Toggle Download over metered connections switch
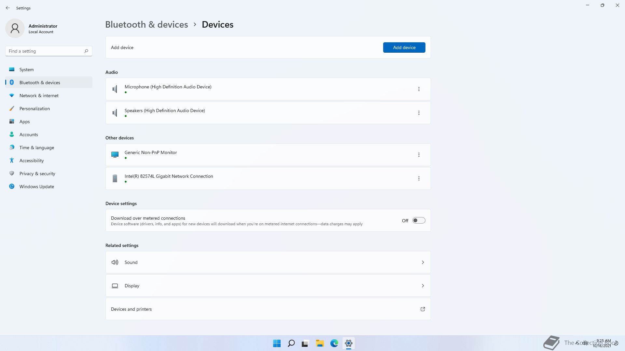This screenshot has height=351, width=625. pyautogui.click(x=419, y=220)
